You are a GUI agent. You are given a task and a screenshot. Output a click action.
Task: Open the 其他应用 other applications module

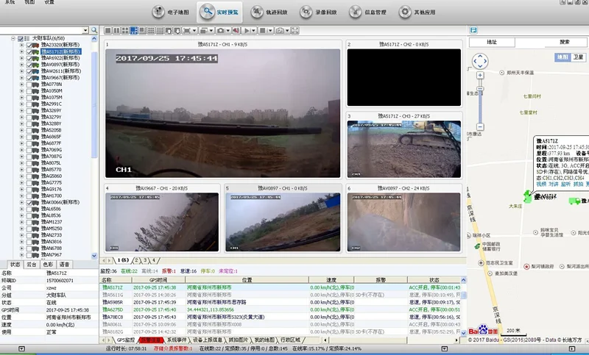[417, 12]
